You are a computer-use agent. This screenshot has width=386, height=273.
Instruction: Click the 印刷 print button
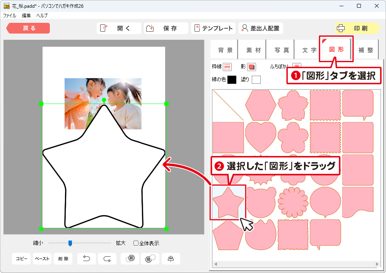(x=357, y=28)
